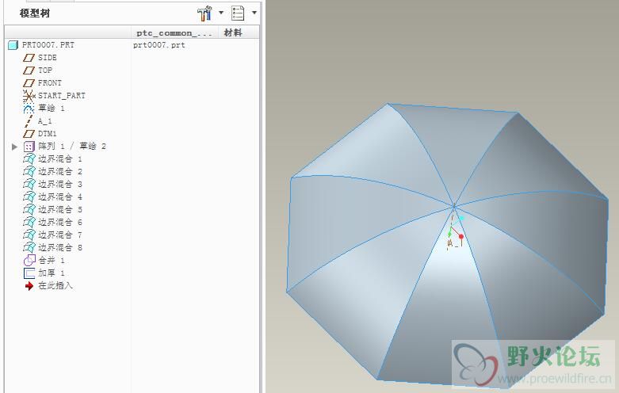Select FRONT datum plane icon
This screenshot has height=393, width=619.
click(x=29, y=83)
